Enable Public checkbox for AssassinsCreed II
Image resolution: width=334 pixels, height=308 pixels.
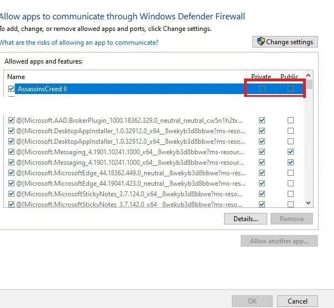tap(290, 89)
